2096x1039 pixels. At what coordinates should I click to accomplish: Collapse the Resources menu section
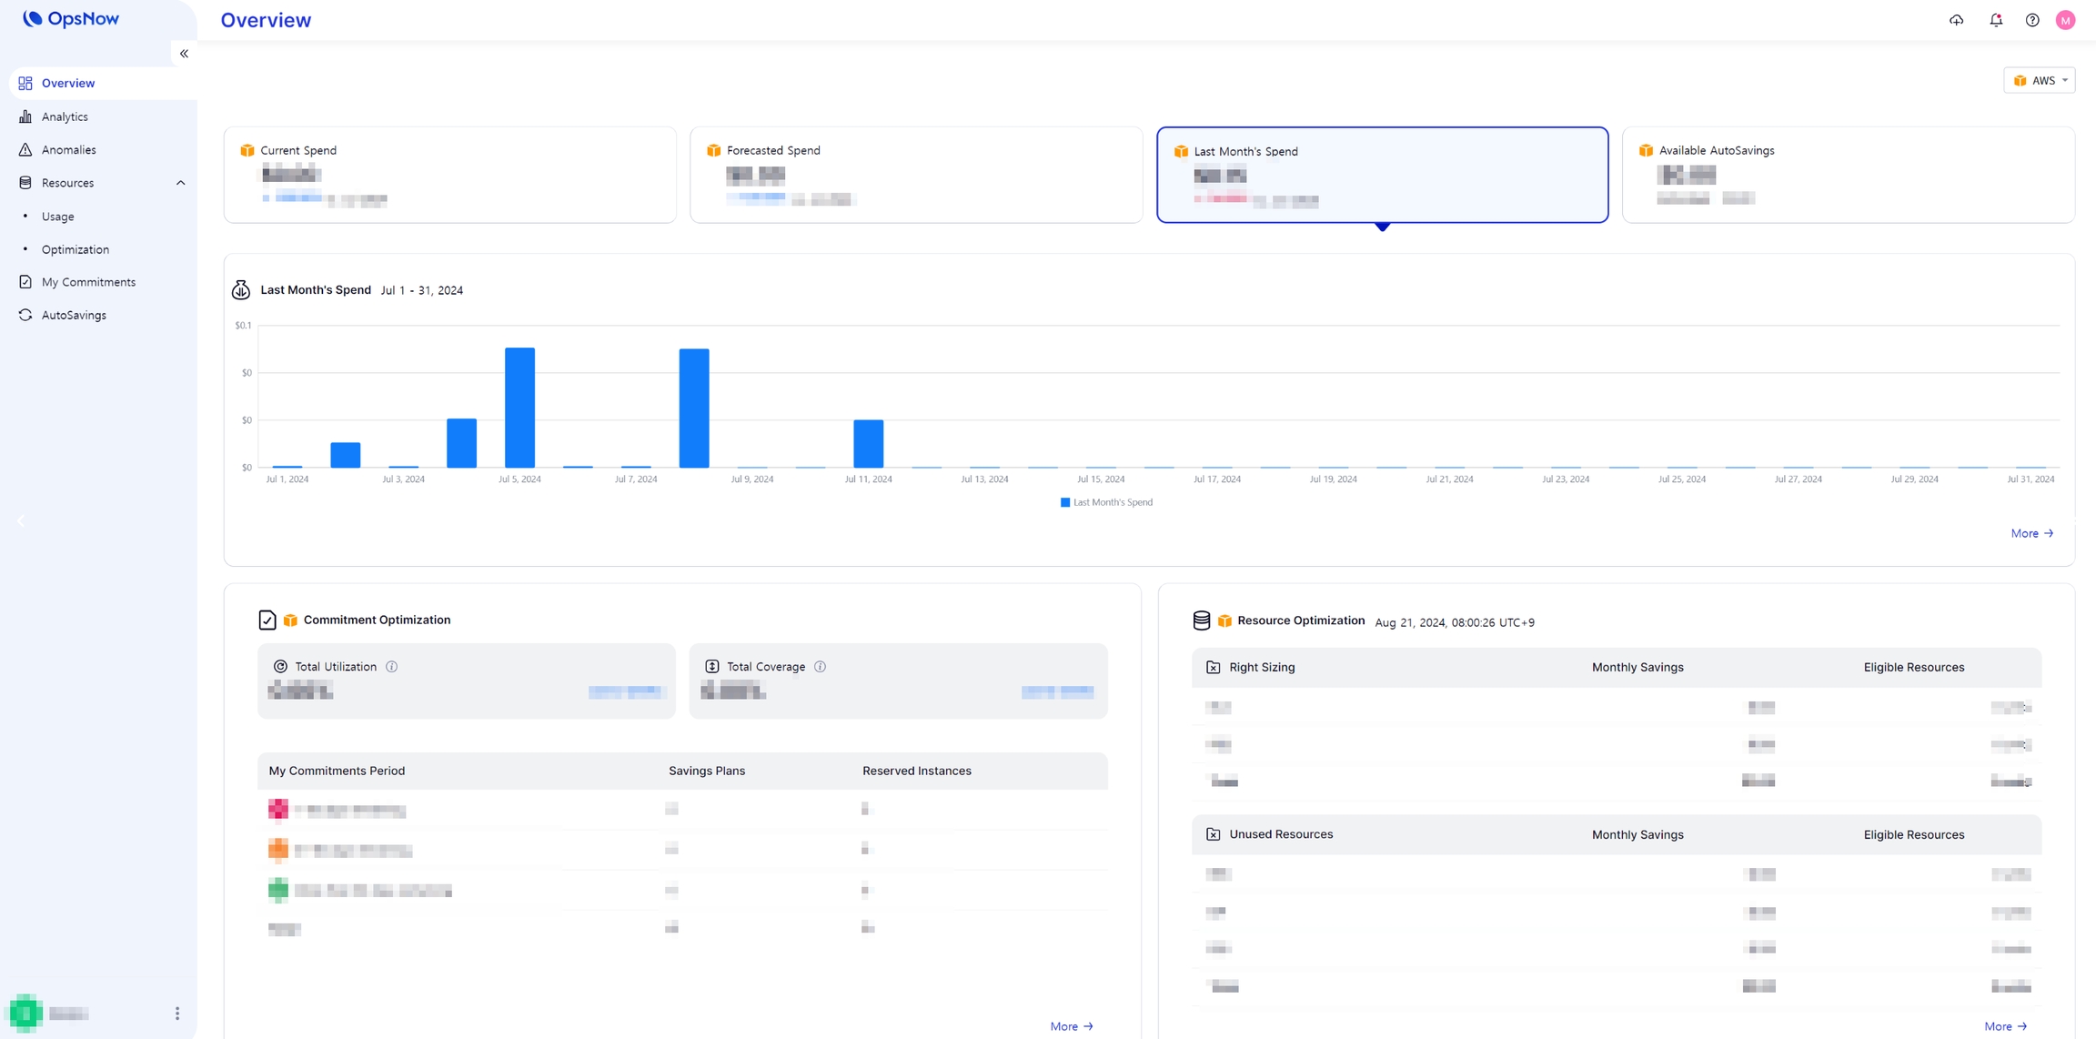(x=180, y=183)
